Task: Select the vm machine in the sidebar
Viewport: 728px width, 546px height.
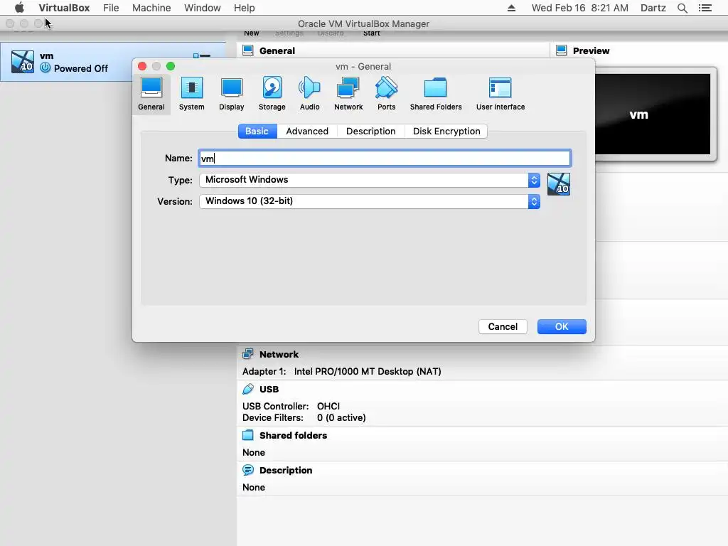Action: pyautogui.click(x=113, y=62)
